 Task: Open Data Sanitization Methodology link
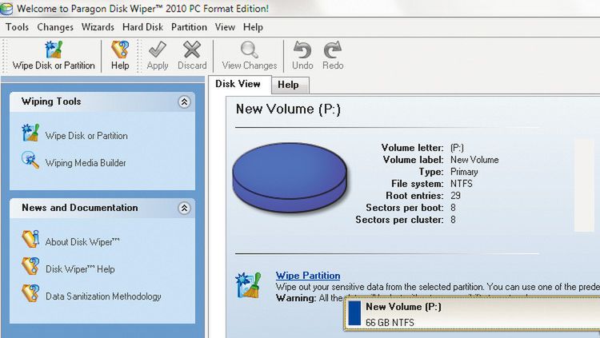pos(103,296)
